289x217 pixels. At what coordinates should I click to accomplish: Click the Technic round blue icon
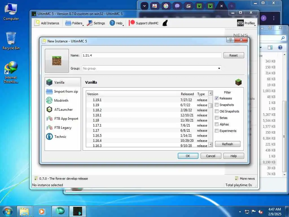(x=49, y=136)
